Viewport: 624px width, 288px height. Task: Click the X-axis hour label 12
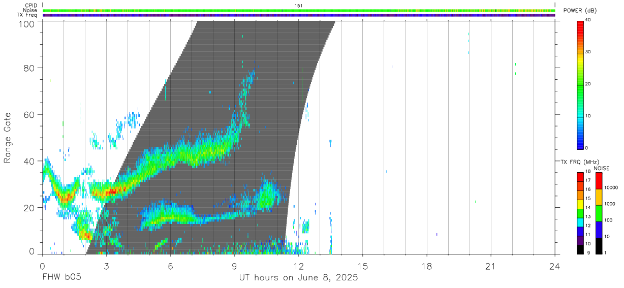(299, 266)
